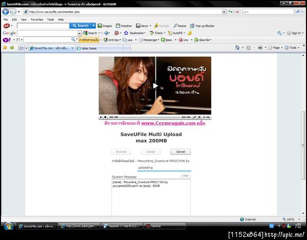Open a new blank tab
The width and height of the screenshot is (307, 240).
(127, 48)
